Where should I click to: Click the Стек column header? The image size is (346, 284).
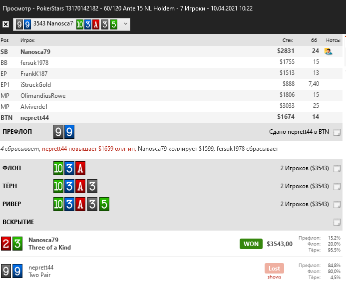[287, 40]
